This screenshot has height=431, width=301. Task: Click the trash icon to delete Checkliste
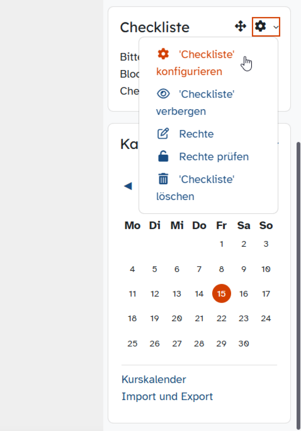coord(163,179)
